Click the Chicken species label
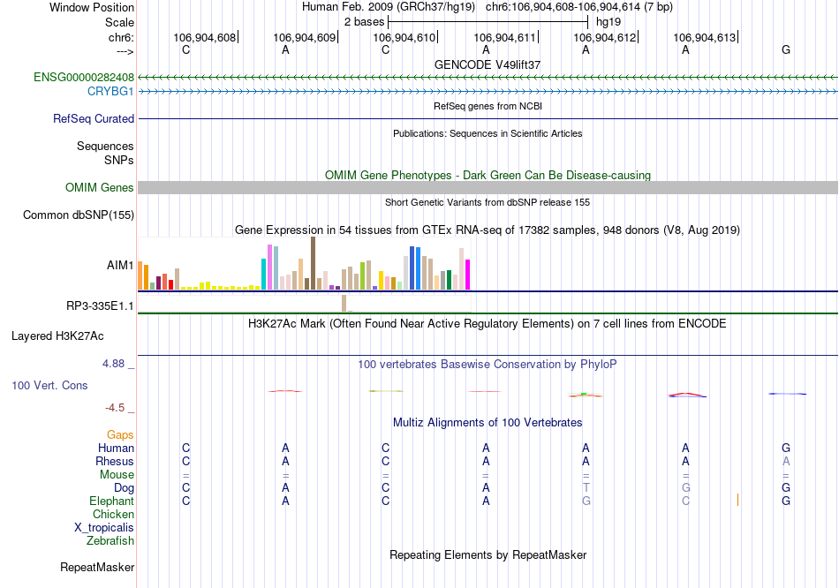The height and width of the screenshot is (588, 839). [113, 514]
